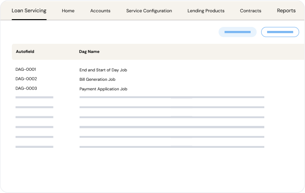Screen dimensions: 305x193
Task: Sort by the Dag Name column header
Action: tap(89, 52)
